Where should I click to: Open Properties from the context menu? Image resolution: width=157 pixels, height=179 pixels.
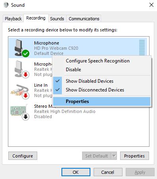point(102,101)
